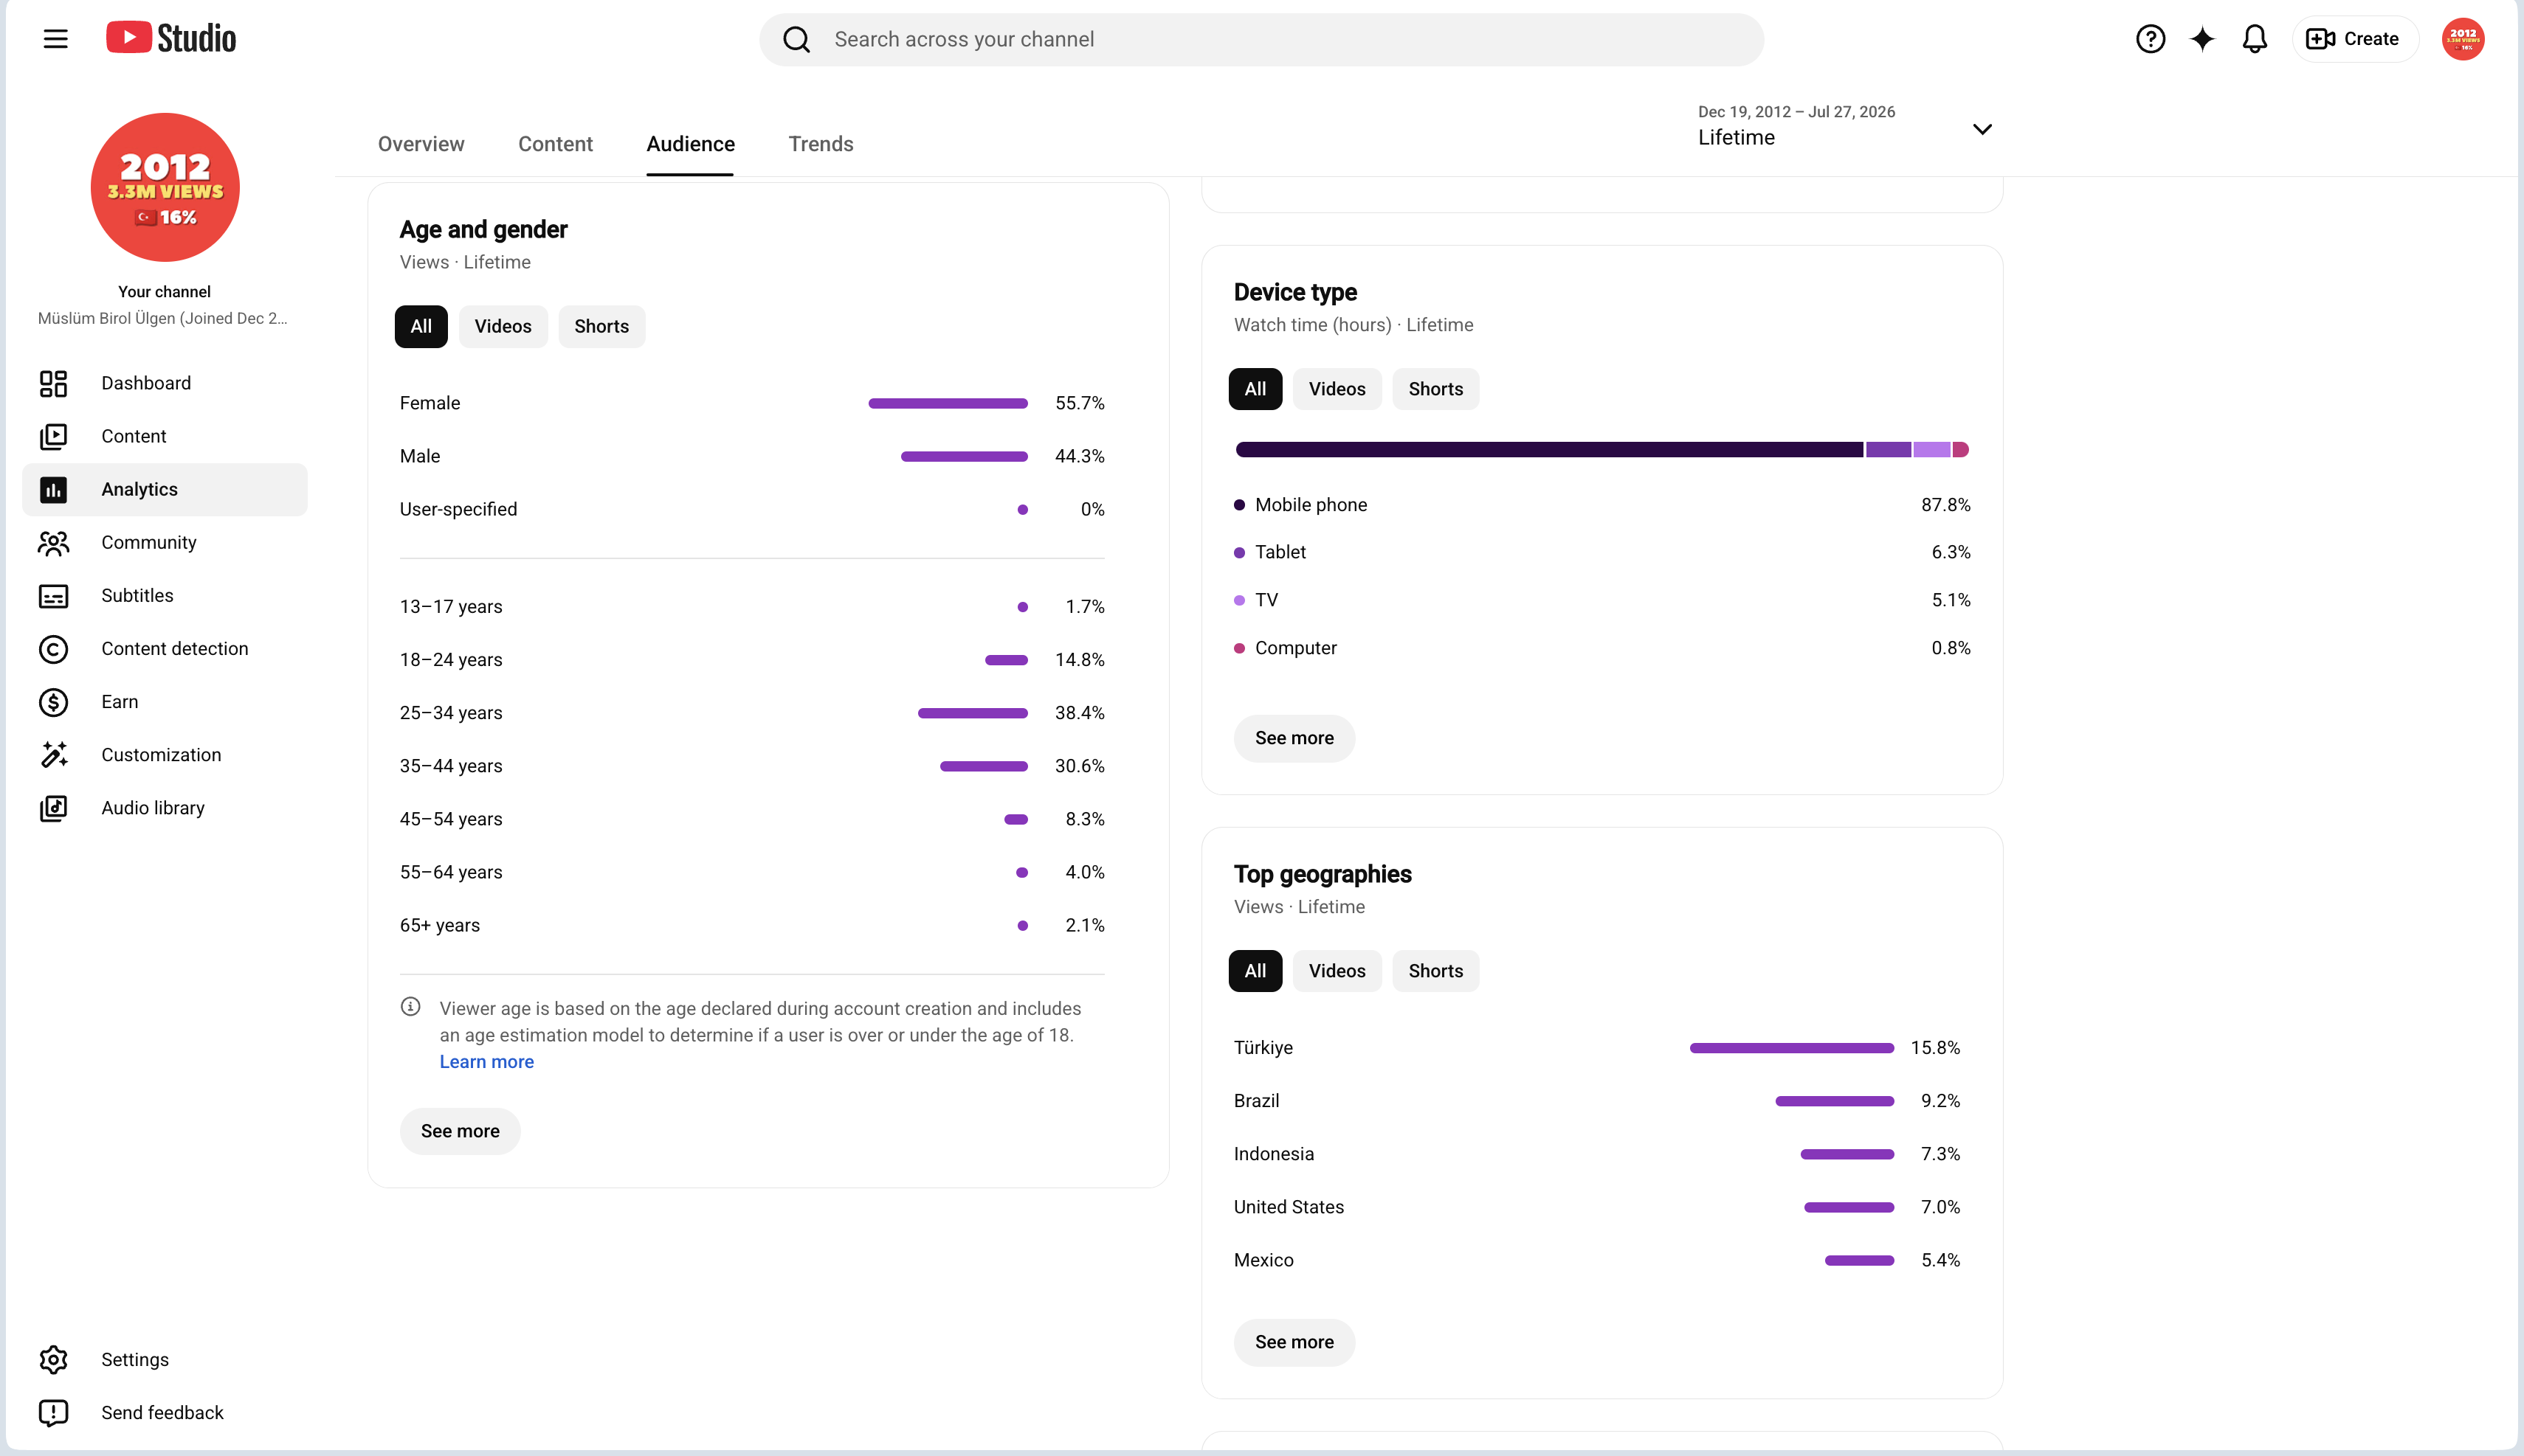The width and height of the screenshot is (2524, 1456).
Task: Click the Male gender row label
Action: (x=420, y=456)
